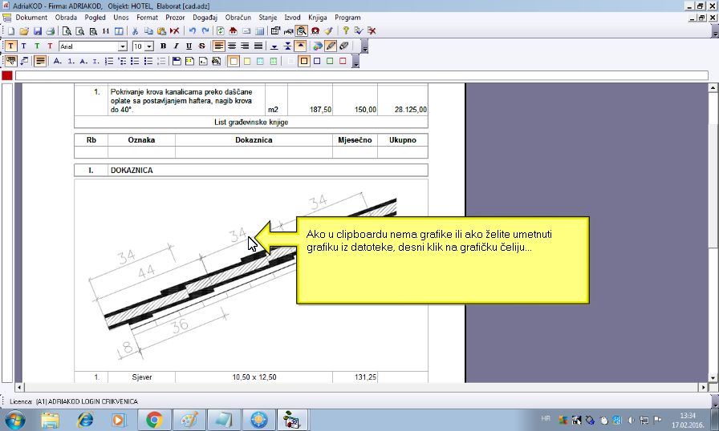Viewport: 719px width, 431px height.
Task: Select the DOKAZNICA section heading row
Action: (x=251, y=170)
